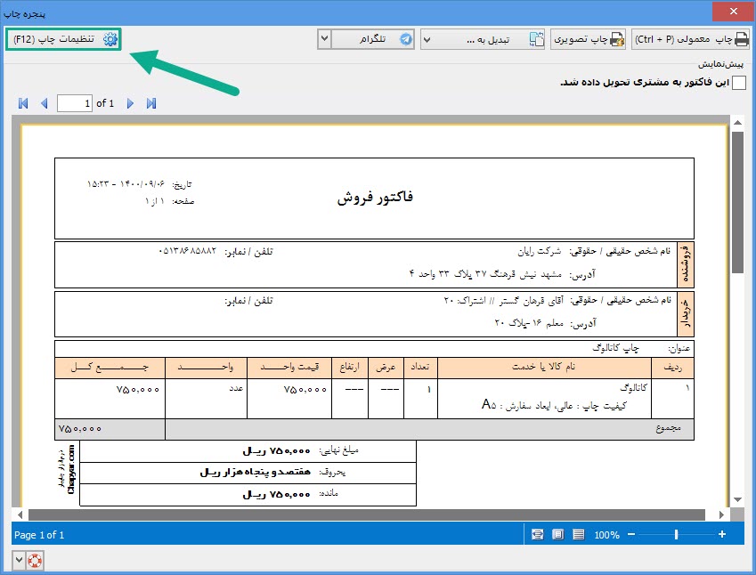
Task: Click the zoom slider handle
Action: (x=676, y=535)
